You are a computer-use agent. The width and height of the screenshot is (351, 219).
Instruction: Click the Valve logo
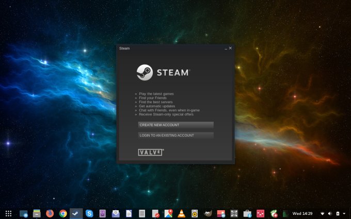pyautogui.click(x=151, y=152)
